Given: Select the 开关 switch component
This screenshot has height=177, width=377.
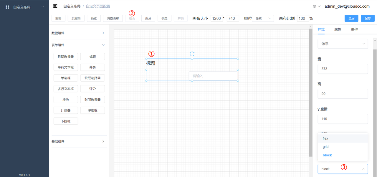Looking at the screenshot, I should coord(92,67).
